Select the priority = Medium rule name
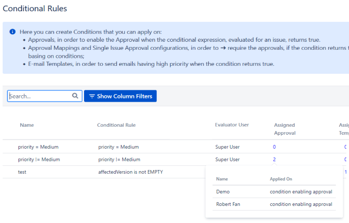349x223 pixels. pos(38,147)
